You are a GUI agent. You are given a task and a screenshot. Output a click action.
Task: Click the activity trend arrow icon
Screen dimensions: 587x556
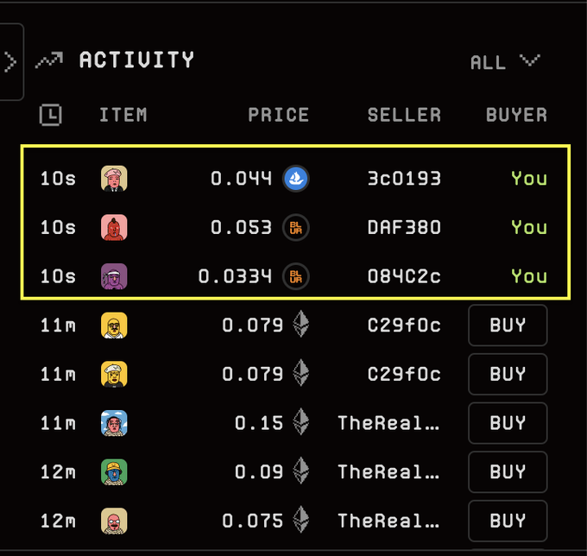pos(49,60)
